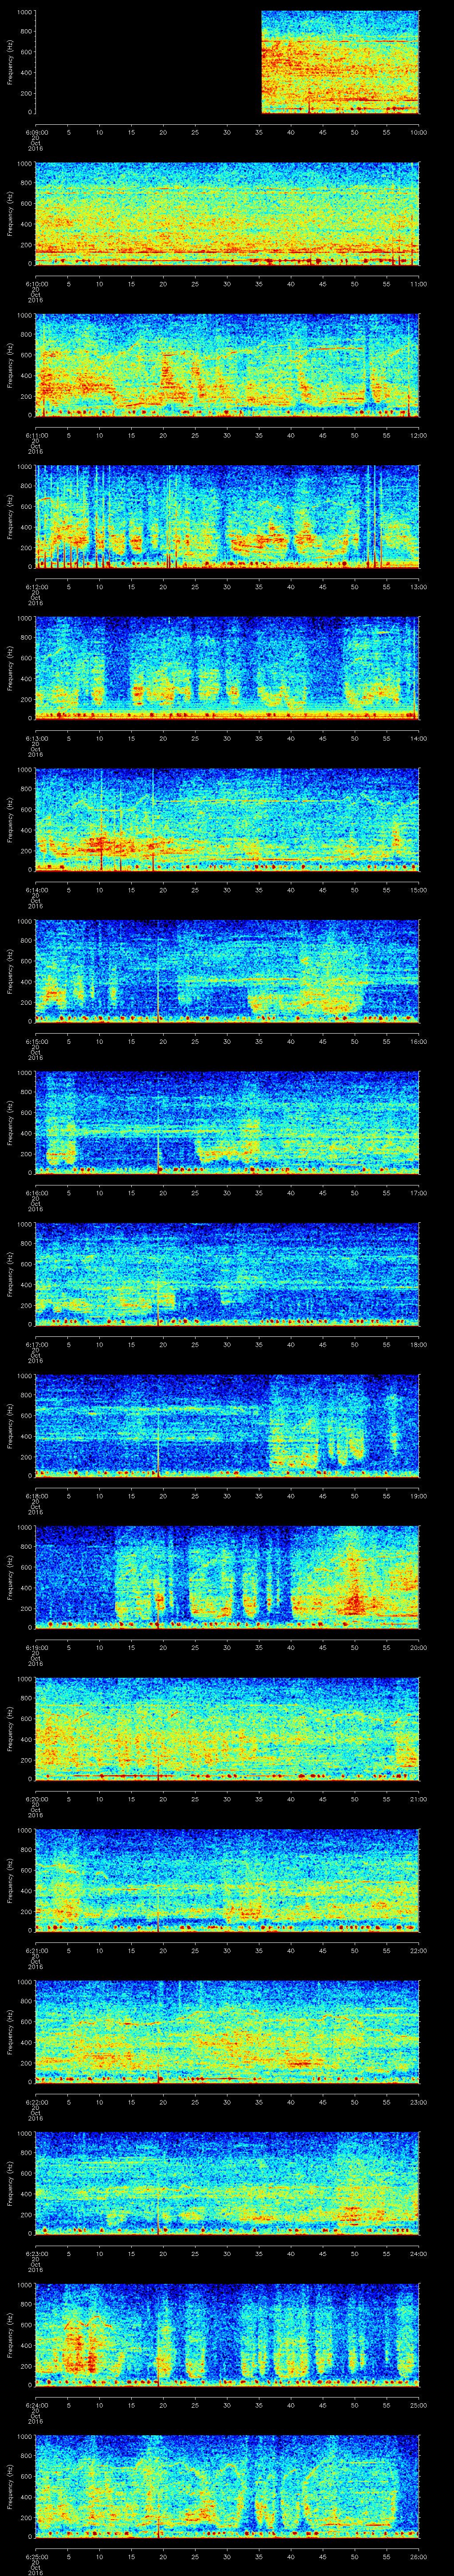Click the '24:00' end tick label

click(x=419, y=2253)
